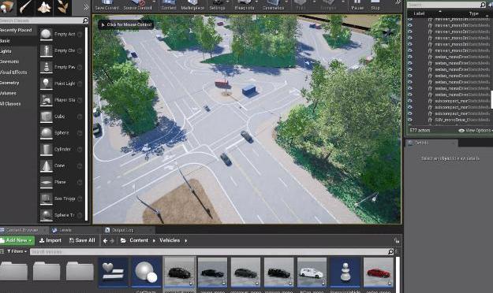
Task: Select the red car asset thumbnail
Action: pyautogui.click(x=379, y=272)
